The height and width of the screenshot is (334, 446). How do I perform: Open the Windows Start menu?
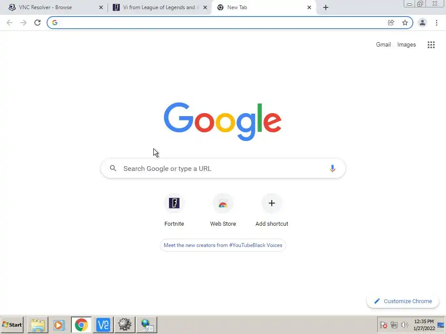[12, 324]
